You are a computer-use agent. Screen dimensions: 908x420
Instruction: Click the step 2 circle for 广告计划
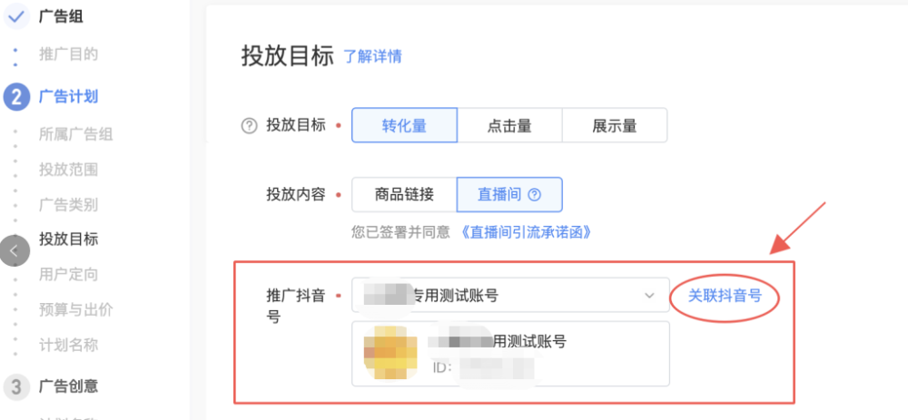pyautogui.click(x=16, y=97)
